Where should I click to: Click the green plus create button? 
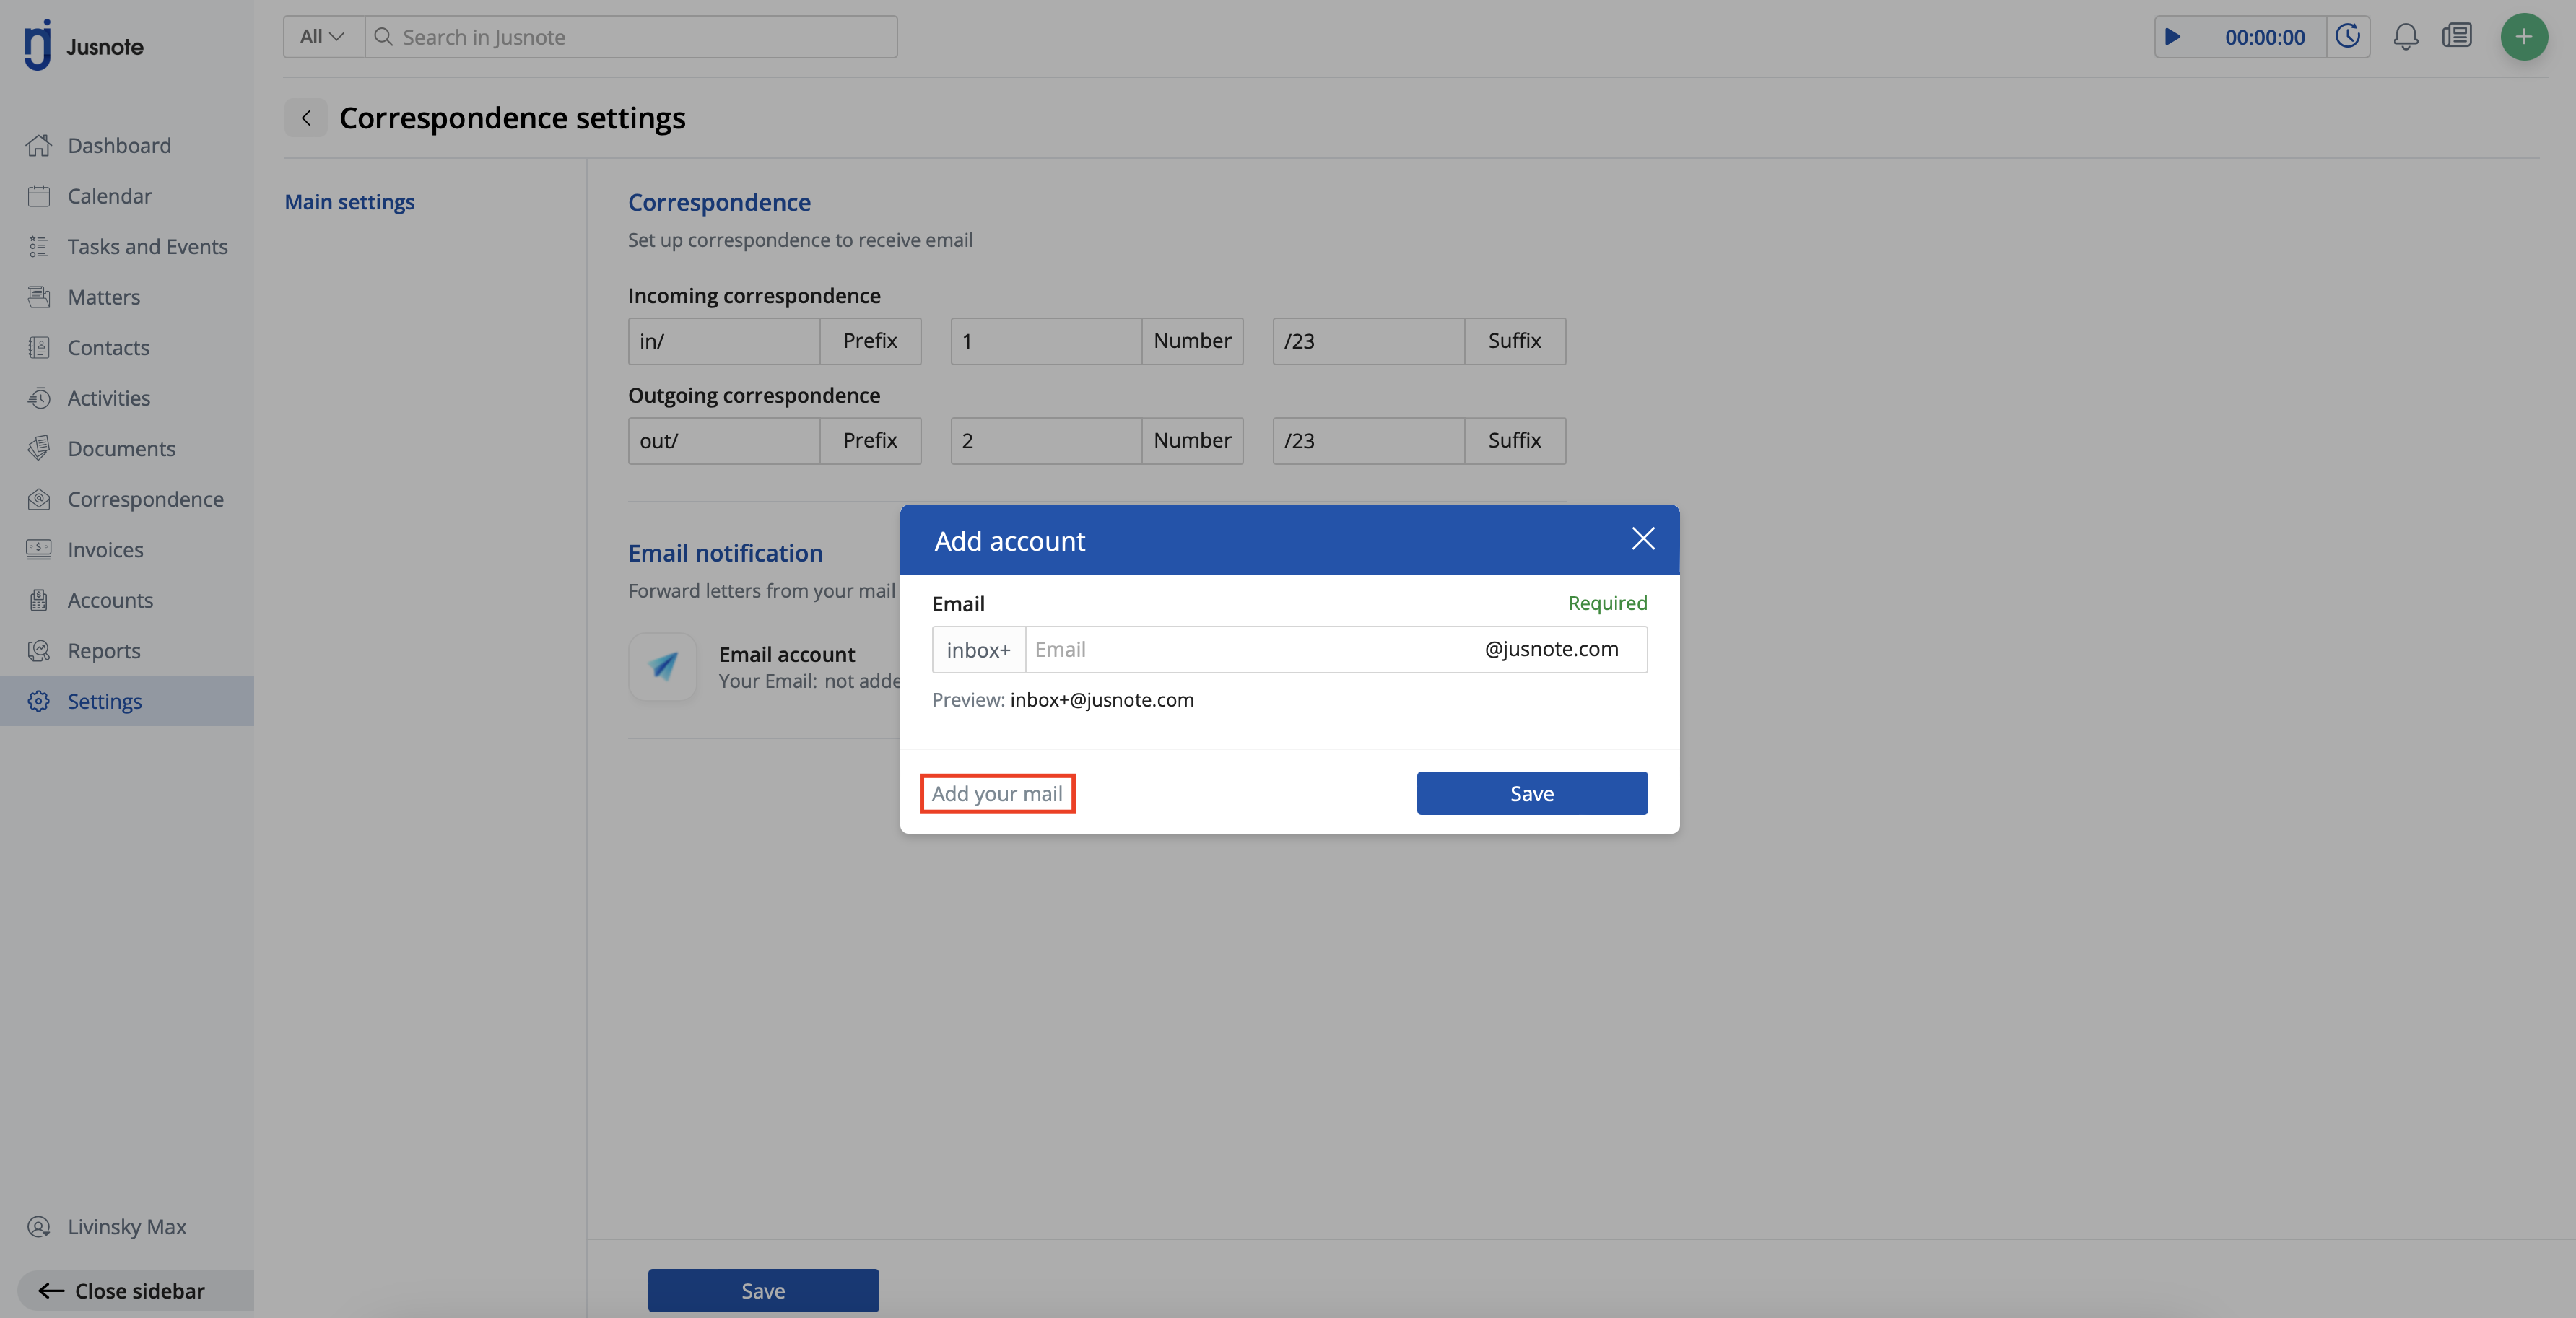(x=2524, y=37)
